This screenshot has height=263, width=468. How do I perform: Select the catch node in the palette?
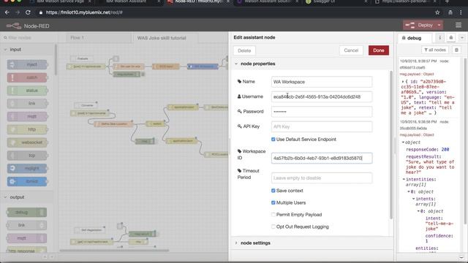pos(27,77)
